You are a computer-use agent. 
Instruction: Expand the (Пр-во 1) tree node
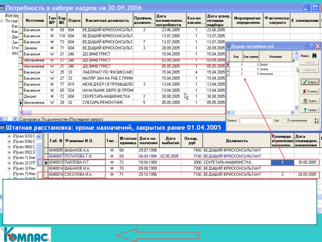[x=9, y=158]
